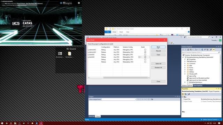Click left arrow of Batch Build scrollbar
Viewport: 223px width, 125px height.
point(89,77)
